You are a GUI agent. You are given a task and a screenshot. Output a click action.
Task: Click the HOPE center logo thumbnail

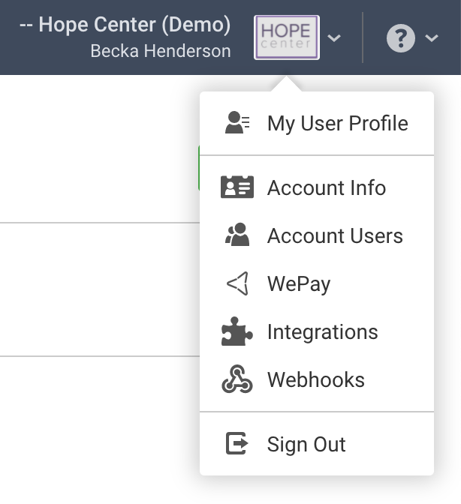pyautogui.click(x=287, y=37)
